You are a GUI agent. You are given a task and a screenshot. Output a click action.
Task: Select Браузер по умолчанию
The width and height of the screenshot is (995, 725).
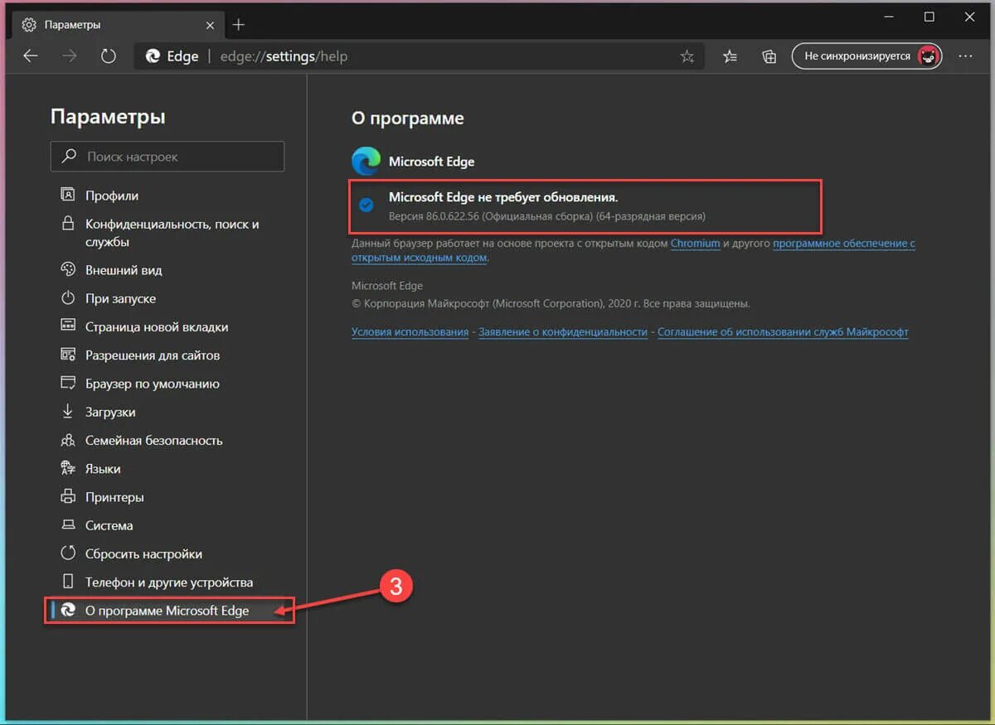click(153, 384)
